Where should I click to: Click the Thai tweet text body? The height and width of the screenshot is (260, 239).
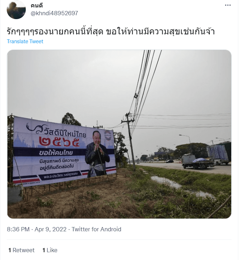click(111, 32)
